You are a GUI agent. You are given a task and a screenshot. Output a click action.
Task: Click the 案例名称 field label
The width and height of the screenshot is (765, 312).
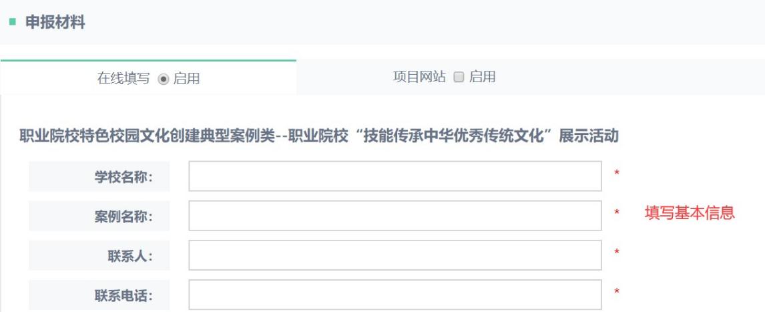point(123,216)
